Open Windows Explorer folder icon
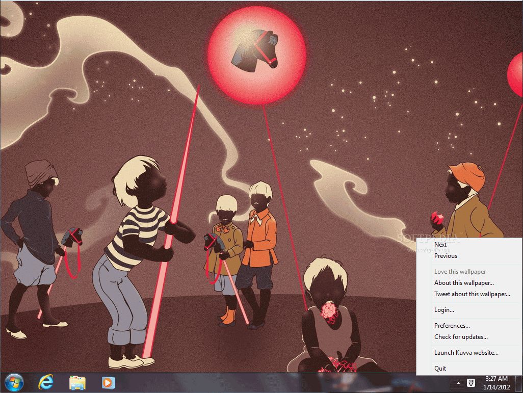The image size is (523, 393). coord(77,383)
